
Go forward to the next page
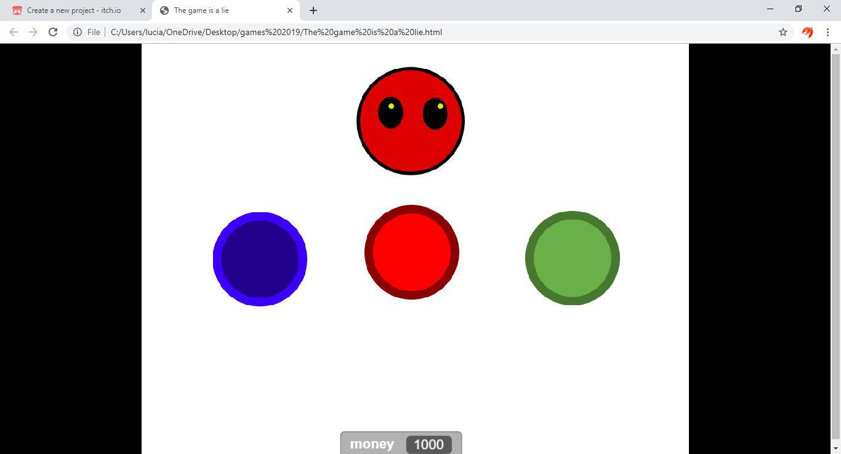click(x=33, y=32)
